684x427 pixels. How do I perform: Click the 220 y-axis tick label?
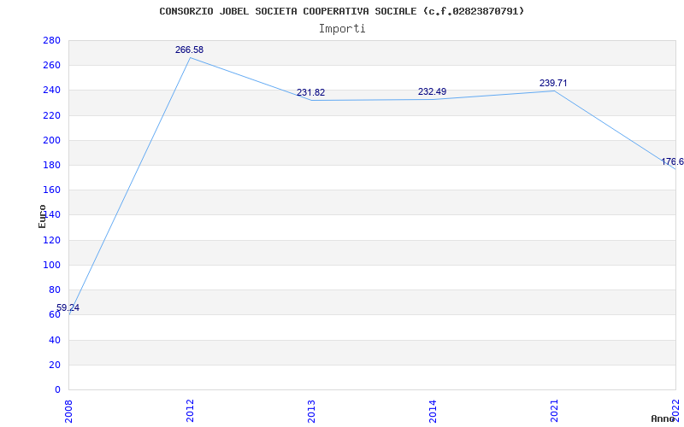pyautogui.click(x=51, y=115)
